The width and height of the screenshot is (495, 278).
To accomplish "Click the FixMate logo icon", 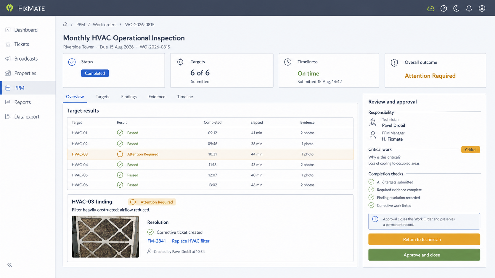I will point(10,8).
